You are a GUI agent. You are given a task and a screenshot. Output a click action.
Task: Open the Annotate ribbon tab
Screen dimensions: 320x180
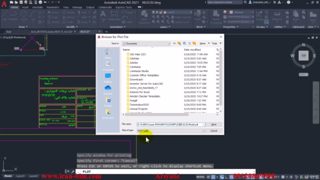coord(37,7)
